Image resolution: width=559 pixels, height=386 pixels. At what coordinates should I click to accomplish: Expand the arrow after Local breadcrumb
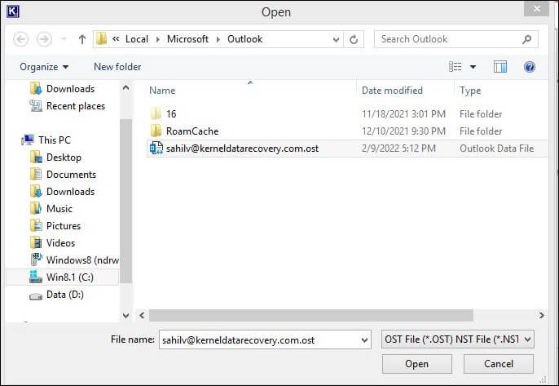[157, 39]
